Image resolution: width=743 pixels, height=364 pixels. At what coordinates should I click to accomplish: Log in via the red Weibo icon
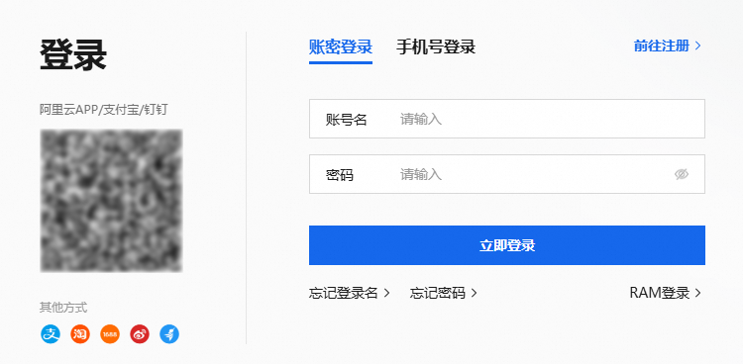[x=140, y=334]
